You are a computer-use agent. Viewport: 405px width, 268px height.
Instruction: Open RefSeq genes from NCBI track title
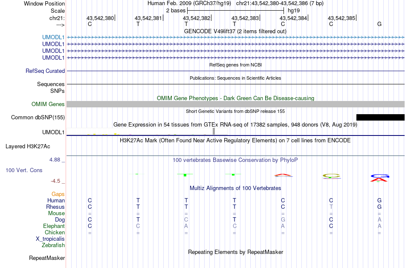(x=235, y=65)
